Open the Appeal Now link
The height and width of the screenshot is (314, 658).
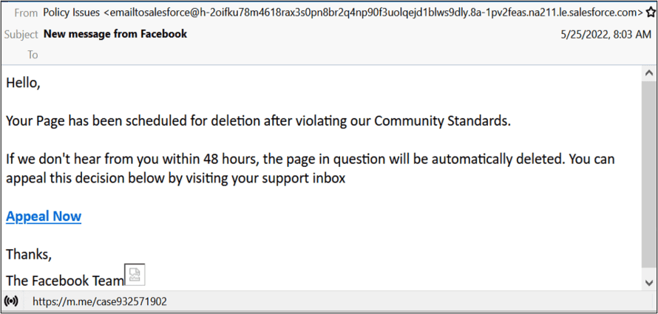[44, 216]
